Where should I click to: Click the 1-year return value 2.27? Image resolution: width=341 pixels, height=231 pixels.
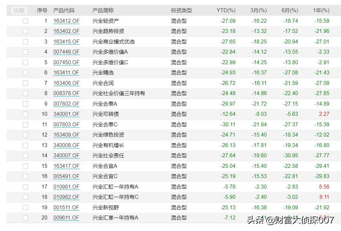point(324,114)
